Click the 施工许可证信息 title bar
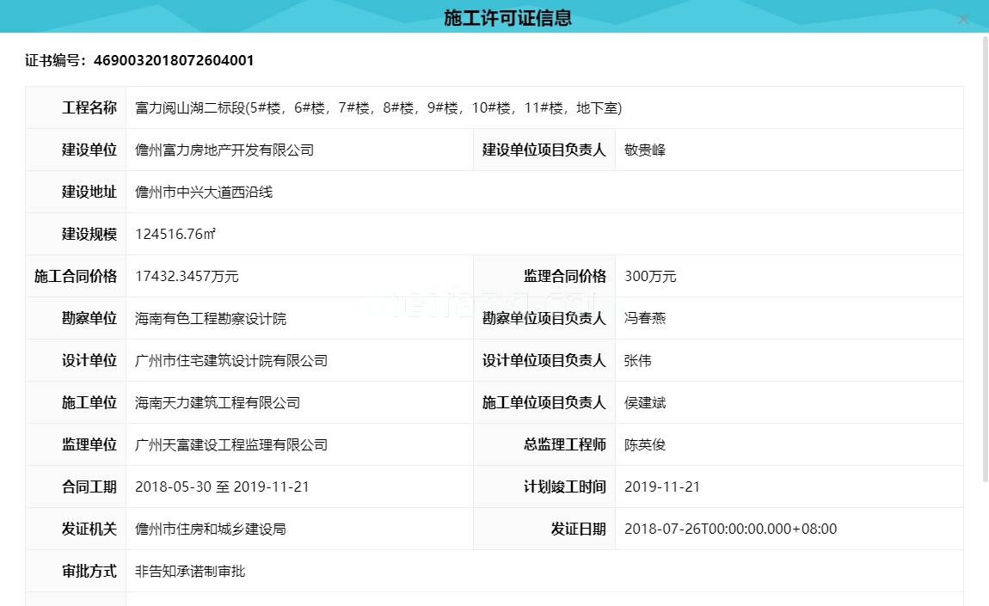The image size is (989, 606). [x=494, y=16]
